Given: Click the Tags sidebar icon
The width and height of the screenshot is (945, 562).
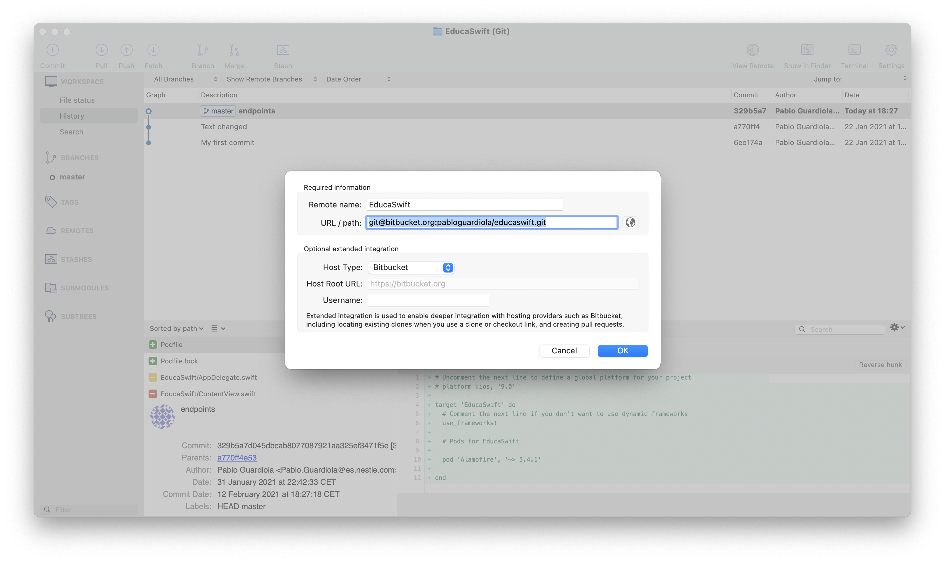Looking at the screenshot, I should 51,202.
